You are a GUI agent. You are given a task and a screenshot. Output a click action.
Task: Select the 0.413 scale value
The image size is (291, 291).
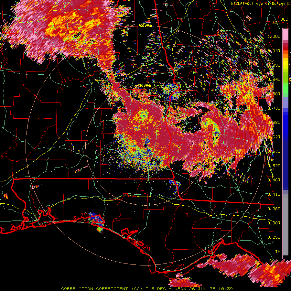tap(274, 194)
